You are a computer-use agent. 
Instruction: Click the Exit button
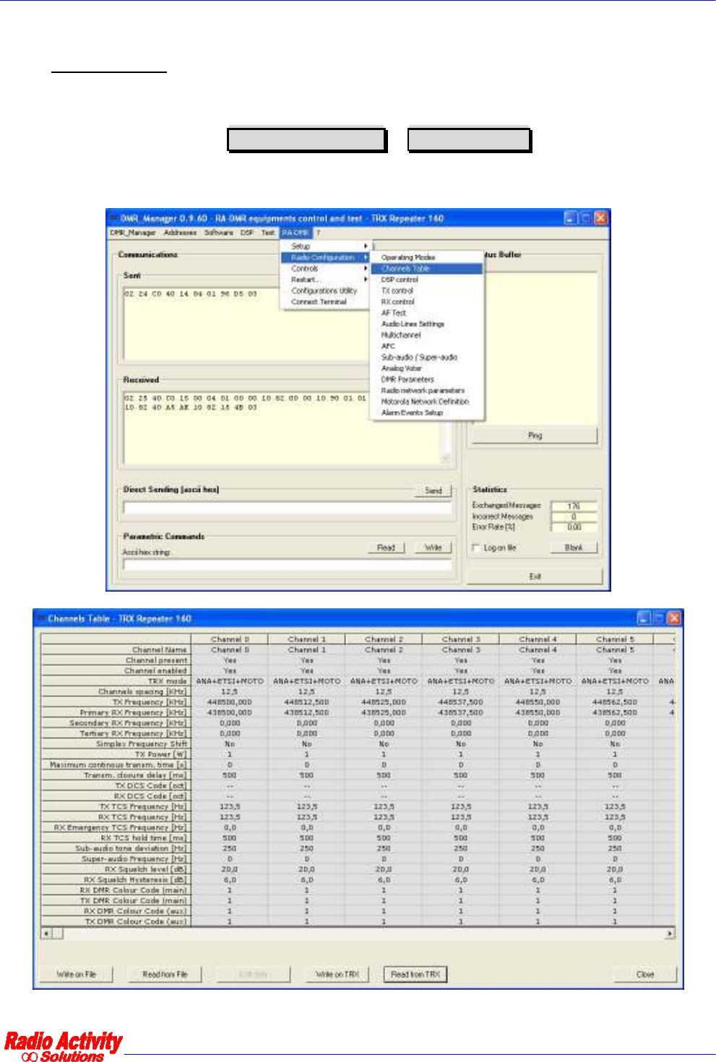point(535,577)
